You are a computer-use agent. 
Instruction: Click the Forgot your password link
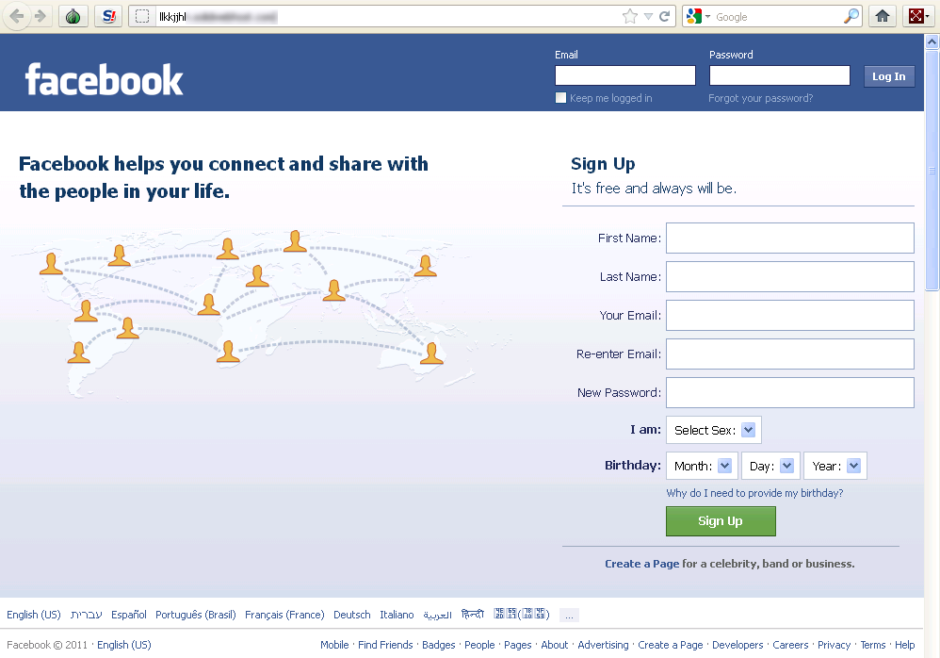761,98
